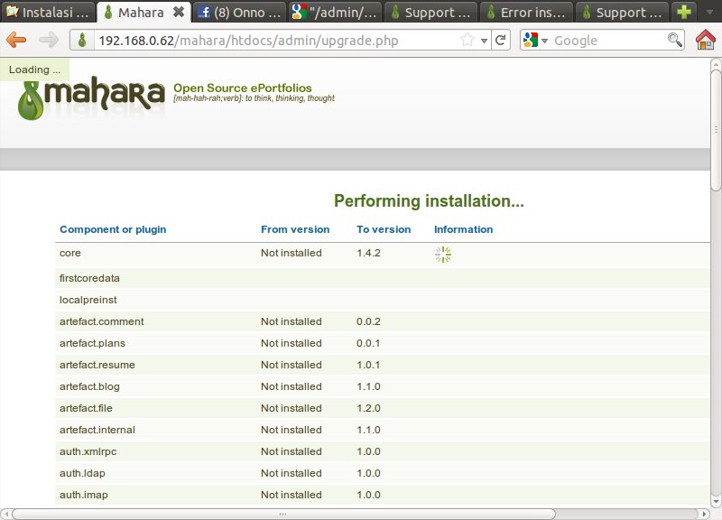Click the Component or plugin column header

tap(113, 229)
